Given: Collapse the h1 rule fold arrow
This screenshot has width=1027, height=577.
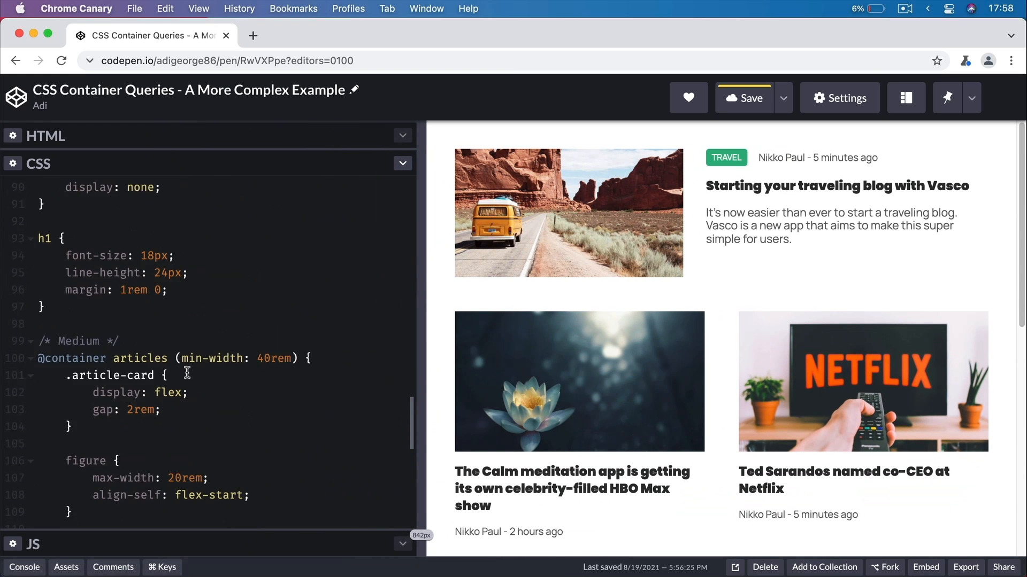Looking at the screenshot, I should click(30, 239).
